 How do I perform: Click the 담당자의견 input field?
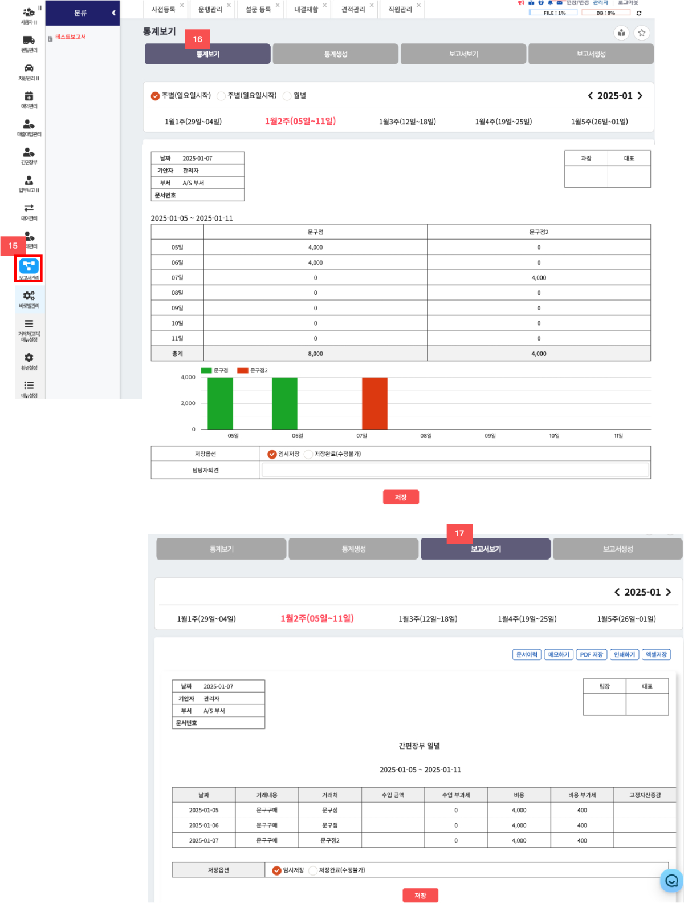click(x=455, y=470)
